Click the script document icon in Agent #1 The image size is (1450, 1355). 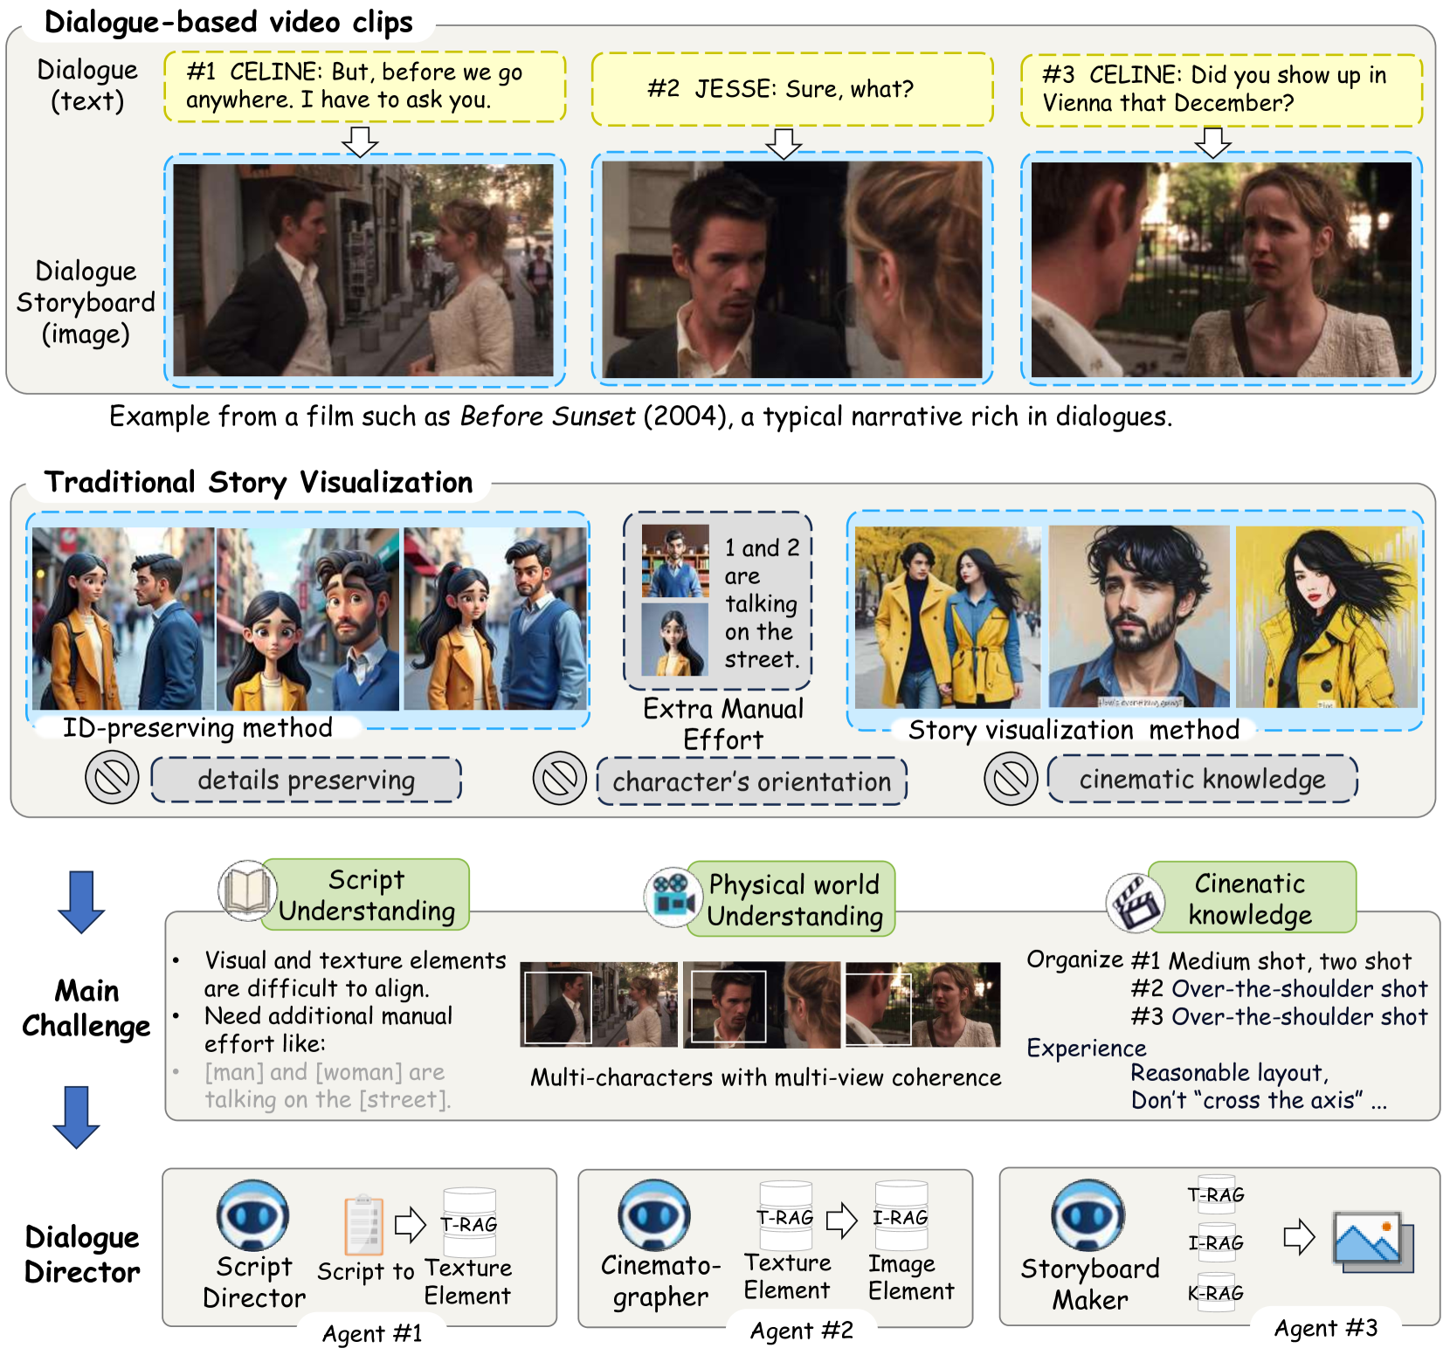pyautogui.click(x=364, y=1224)
